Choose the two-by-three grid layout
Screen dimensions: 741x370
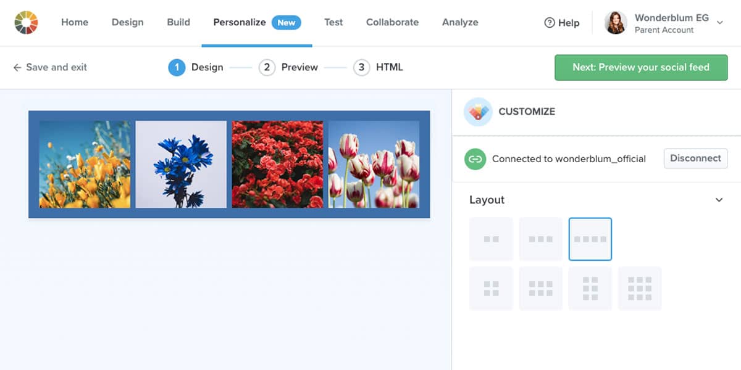pos(590,288)
